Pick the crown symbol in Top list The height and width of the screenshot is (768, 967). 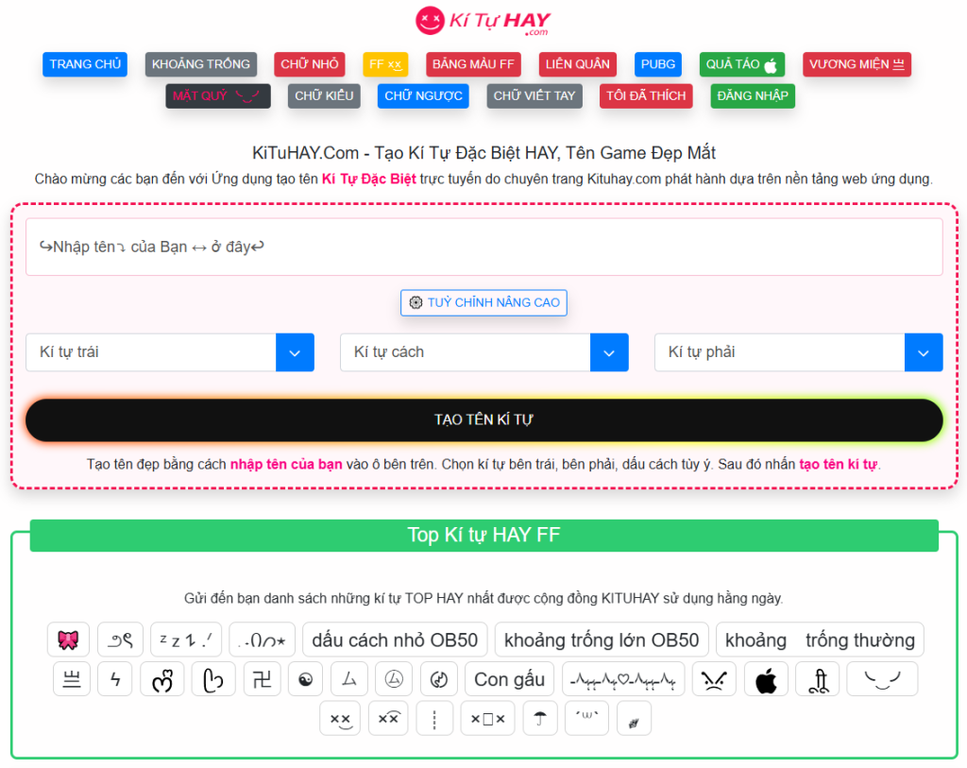coord(72,679)
